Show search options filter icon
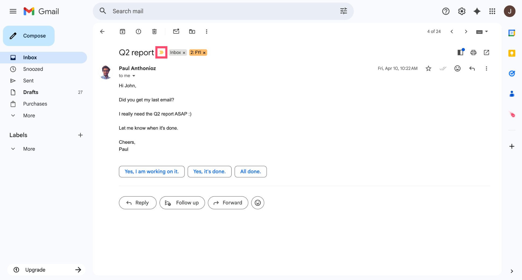Image resolution: width=522 pixels, height=280 pixels. [x=343, y=11]
